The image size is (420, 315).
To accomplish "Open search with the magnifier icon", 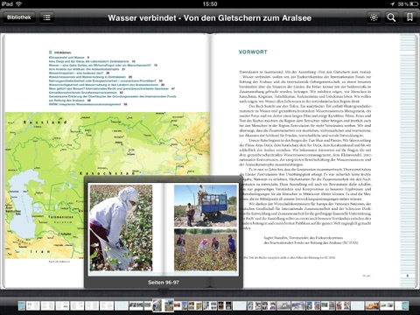I will (391, 17).
